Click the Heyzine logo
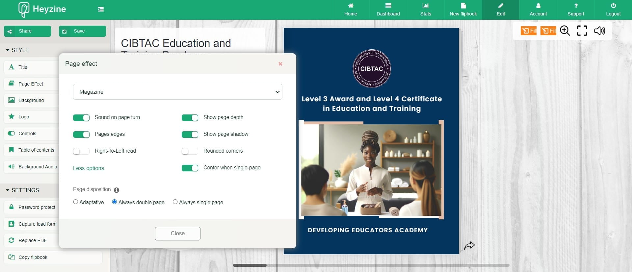632x272 pixels. coord(42,9)
